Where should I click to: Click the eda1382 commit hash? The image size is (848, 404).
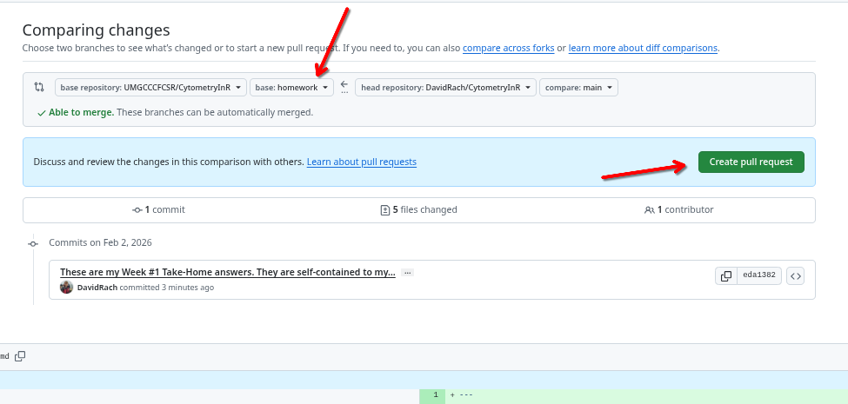pyautogui.click(x=758, y=276)
